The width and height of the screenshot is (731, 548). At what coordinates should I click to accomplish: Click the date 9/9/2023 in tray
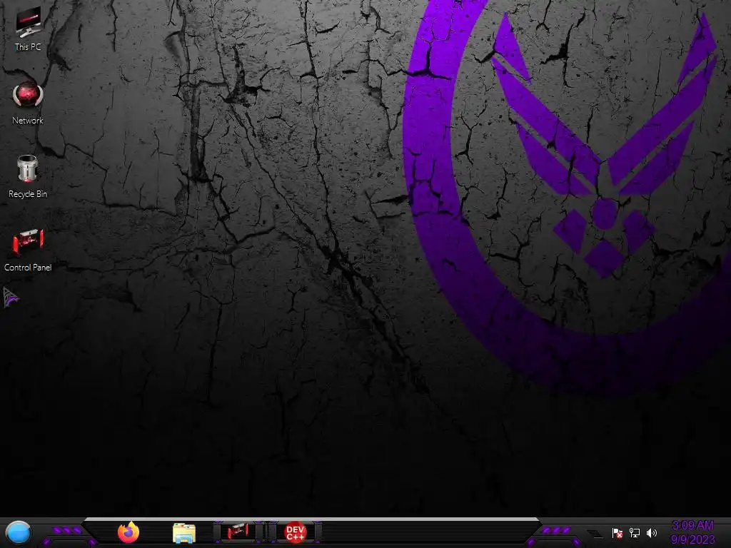pos(692,539)
